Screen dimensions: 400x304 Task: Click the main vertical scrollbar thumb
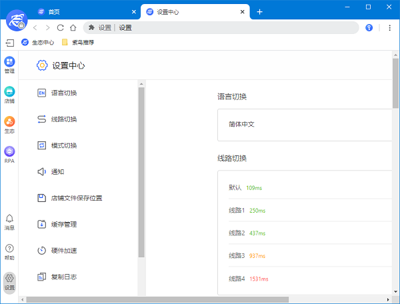(x=395, y=83)
